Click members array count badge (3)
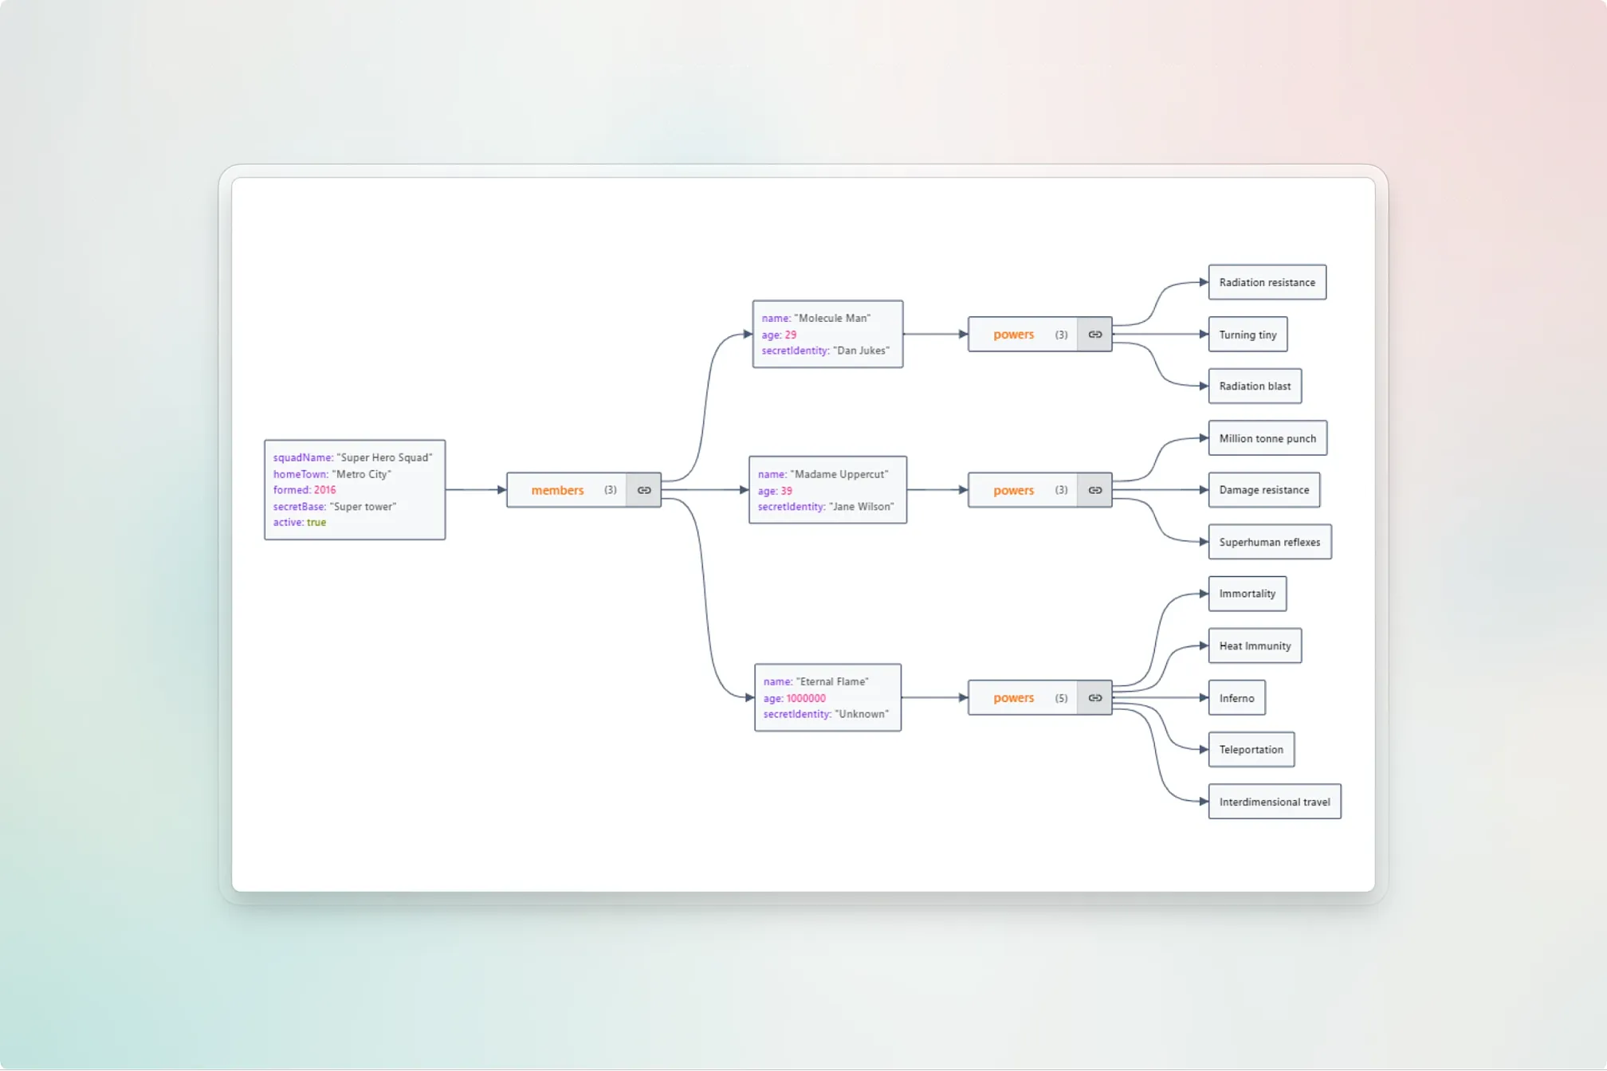This screenshot has width=1607, height=1071. coord(611,489)
